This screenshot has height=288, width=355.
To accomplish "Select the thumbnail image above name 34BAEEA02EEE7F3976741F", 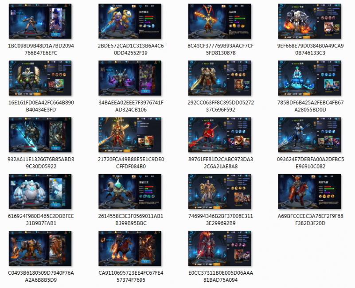I will (x=130, y=78).
